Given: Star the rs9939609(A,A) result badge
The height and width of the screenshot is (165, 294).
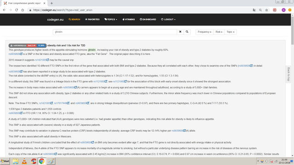Looking at the screenshot, I should click(x=11, y=45).
